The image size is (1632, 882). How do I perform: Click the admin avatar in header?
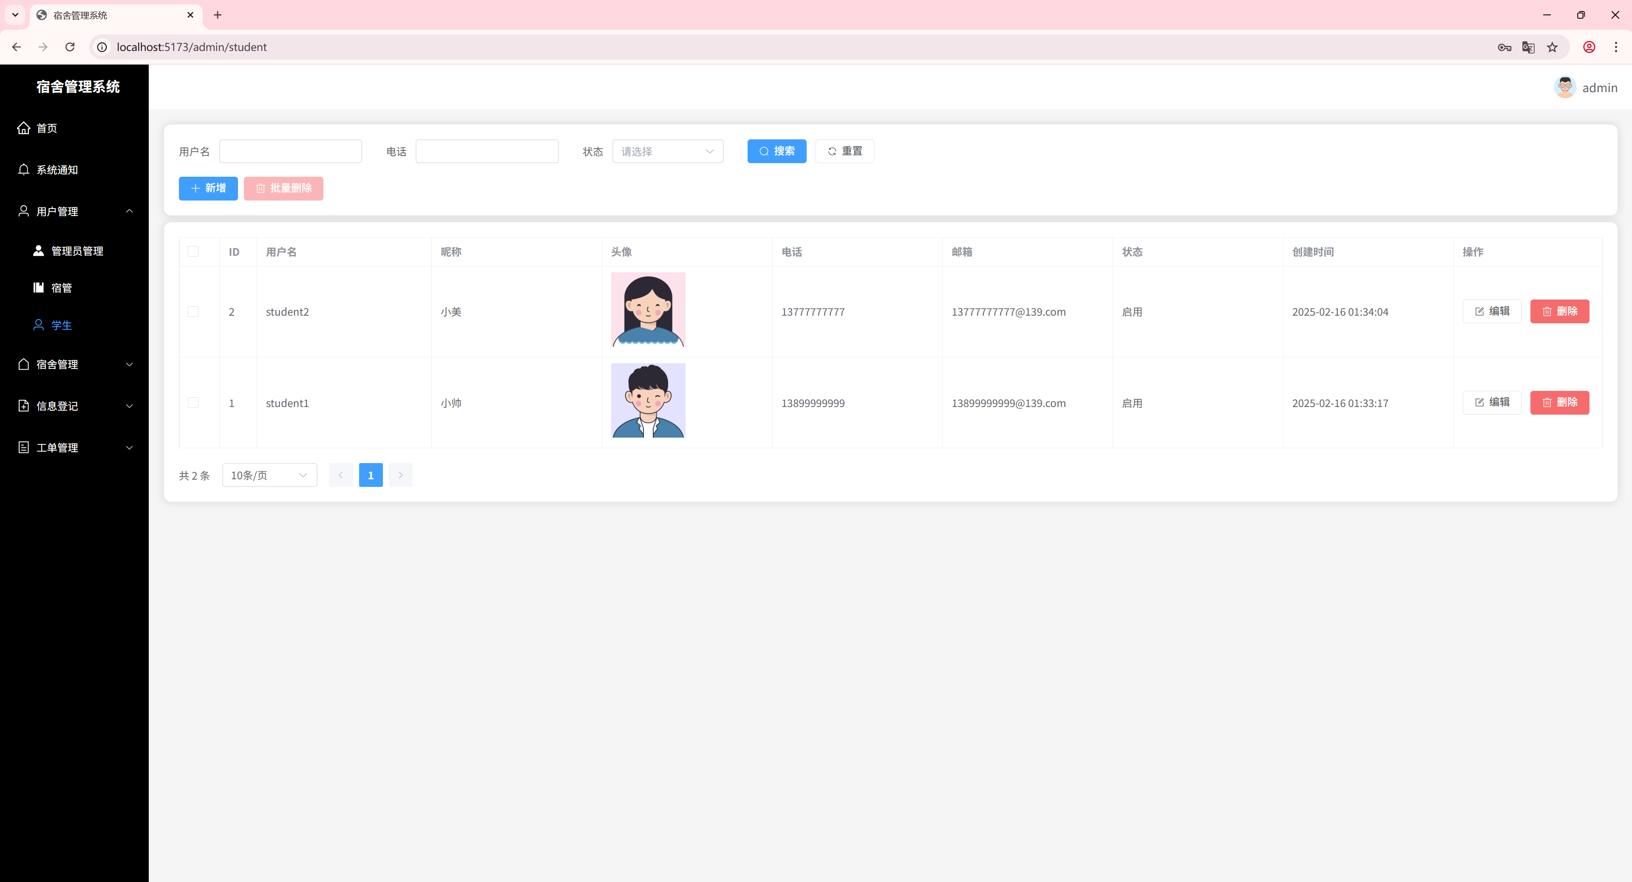[x=1564, y=88]
